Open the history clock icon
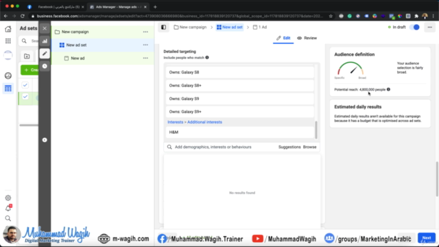This screenshot has height=247, width=439. [45, 66]
